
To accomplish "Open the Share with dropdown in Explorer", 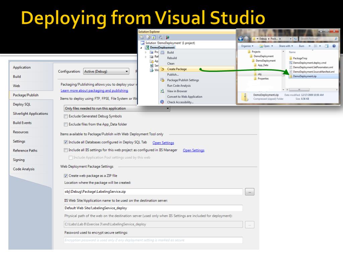I will pos(286,46).
